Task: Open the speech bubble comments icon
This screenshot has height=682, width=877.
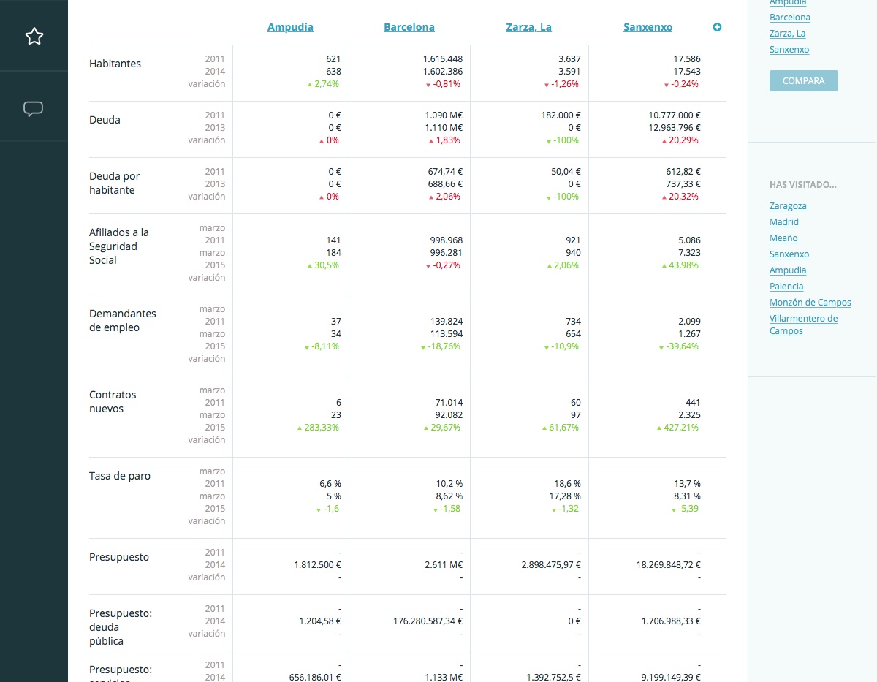Action: [x=34, y=109]
